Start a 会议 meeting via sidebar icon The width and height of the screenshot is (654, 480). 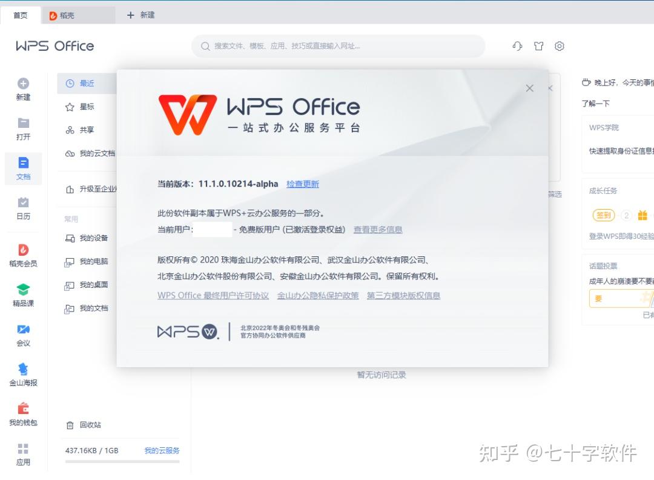coord(22,335)
